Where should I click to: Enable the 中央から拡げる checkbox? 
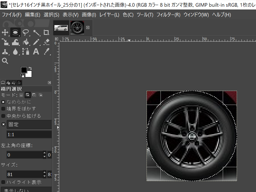point(3,116)
